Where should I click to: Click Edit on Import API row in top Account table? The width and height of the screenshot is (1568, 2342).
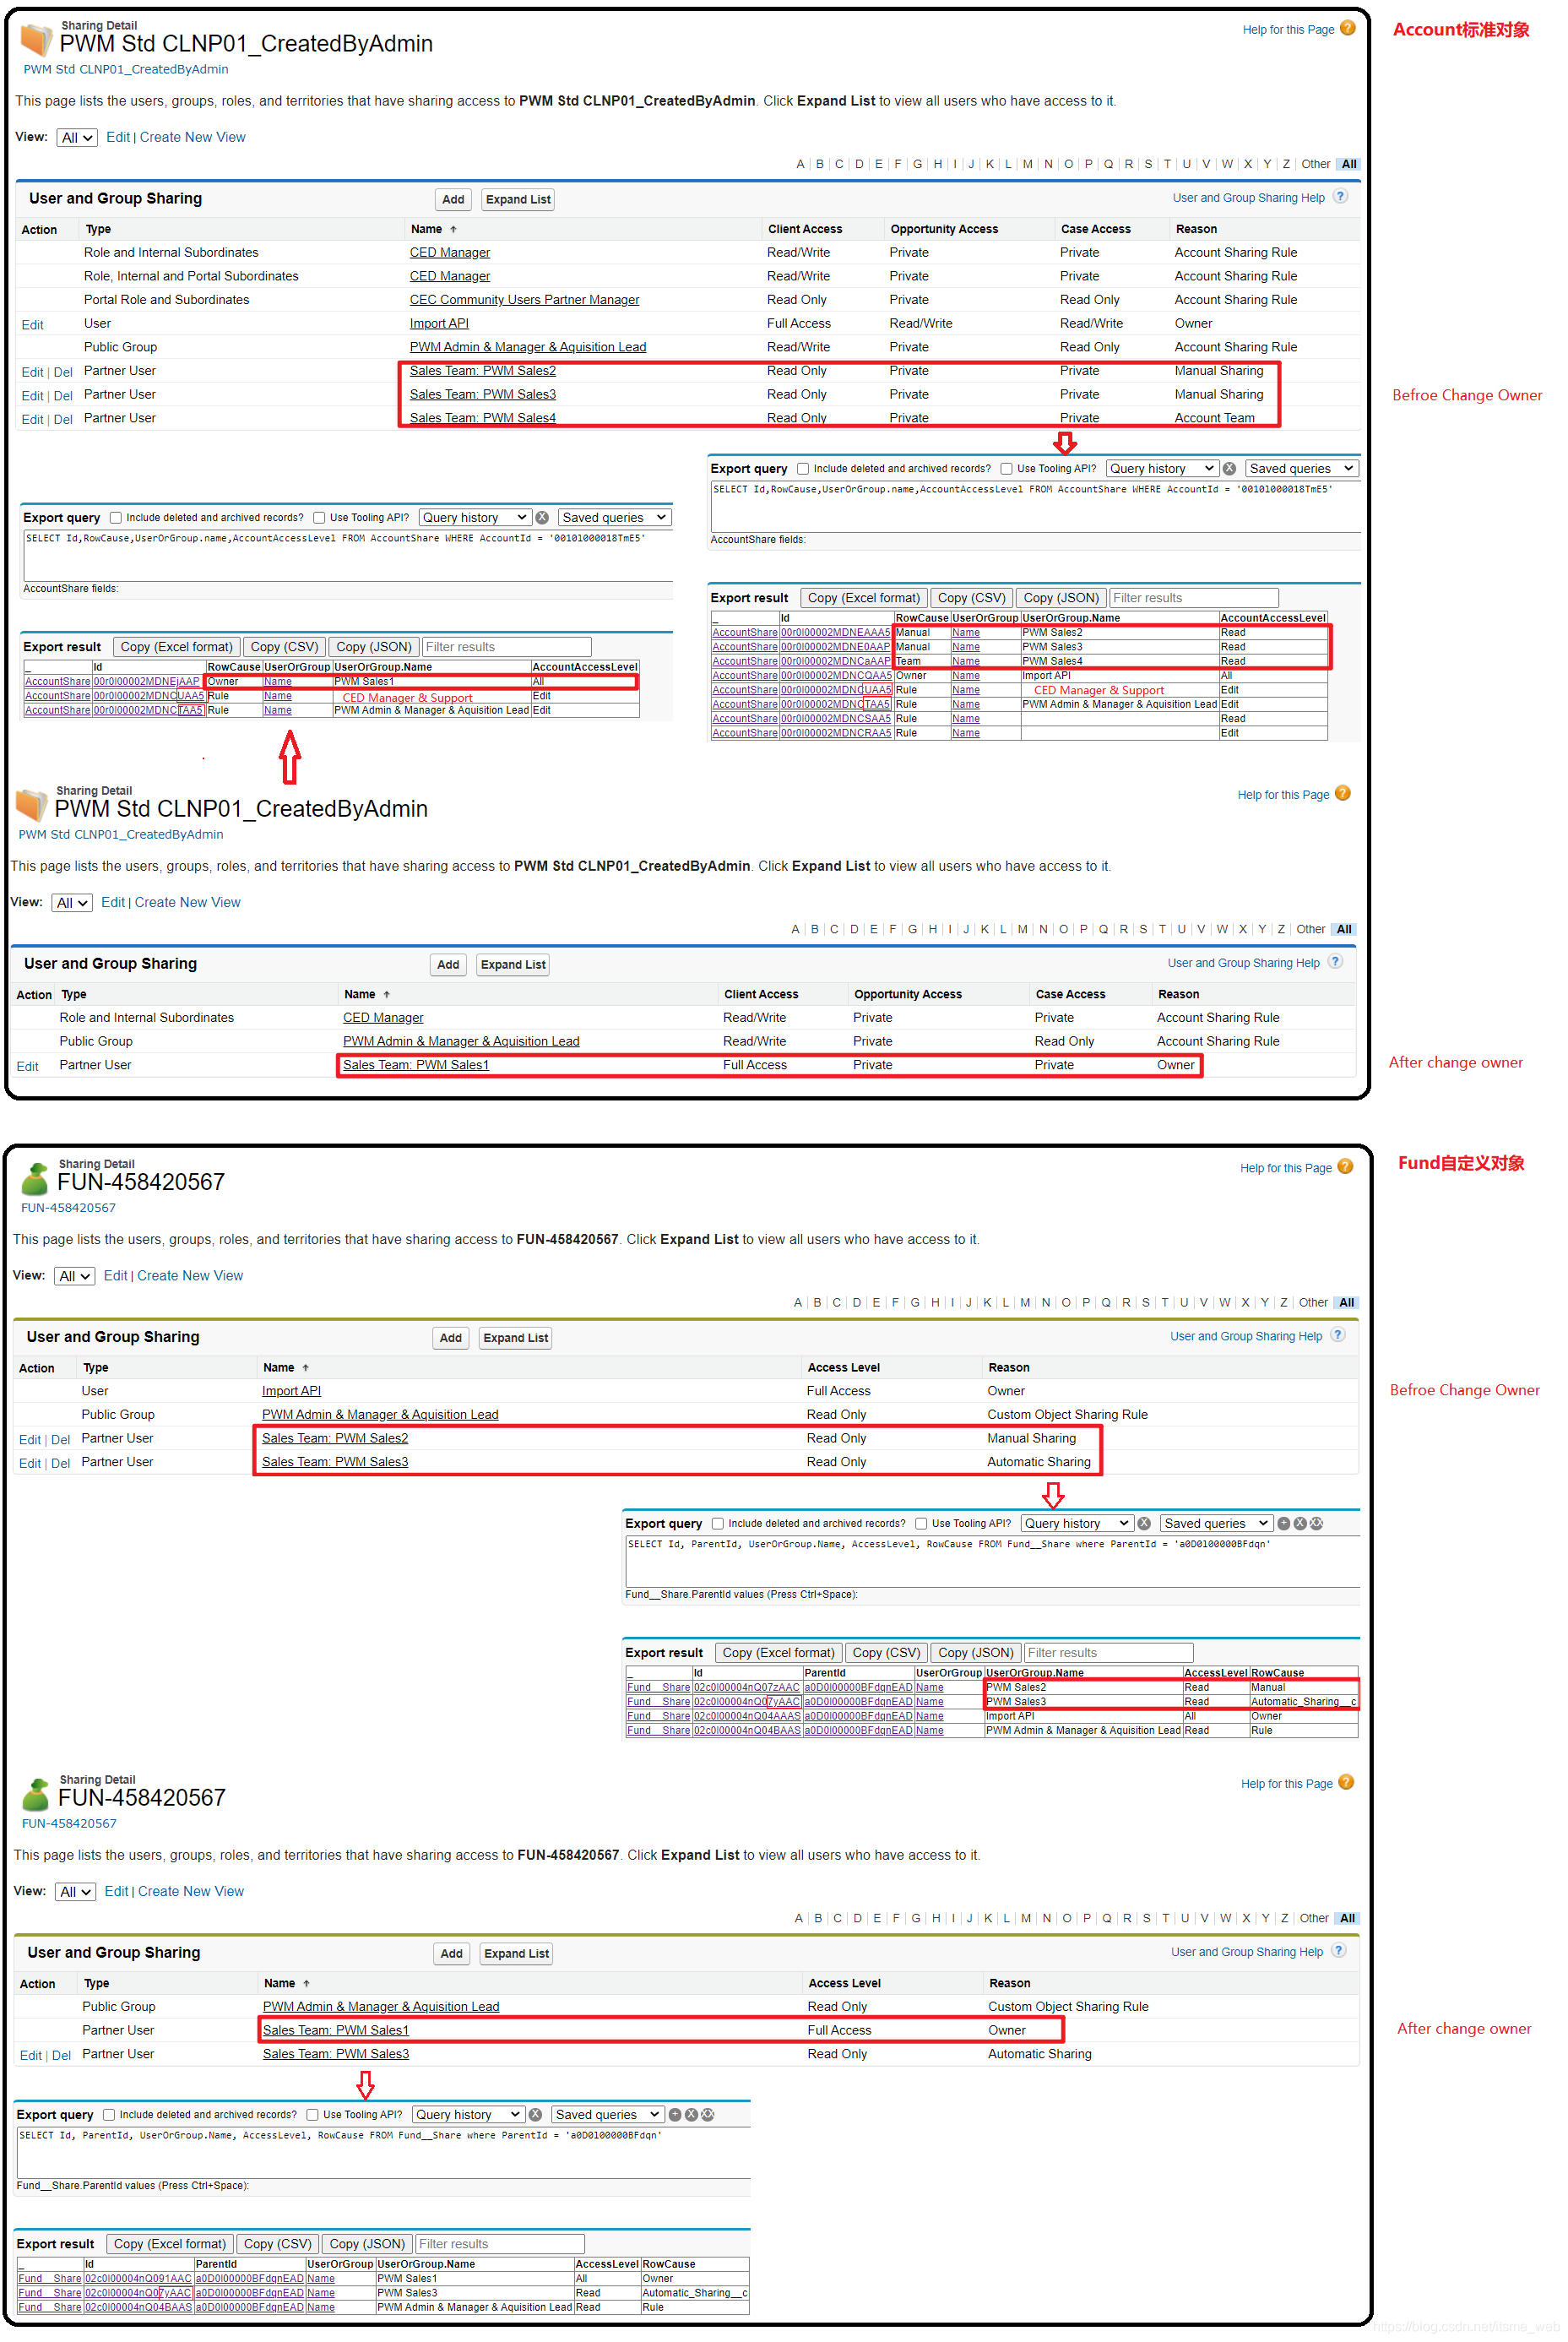click(32, 325)
